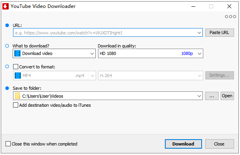240x155 pixels.
Task: Minimize the YouTube Video Downloader window
Action: [193, 6]
